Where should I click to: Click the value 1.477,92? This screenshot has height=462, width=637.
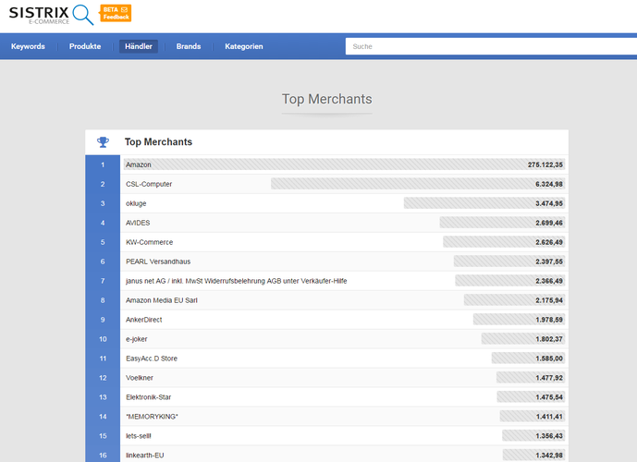tap(549, 378)
